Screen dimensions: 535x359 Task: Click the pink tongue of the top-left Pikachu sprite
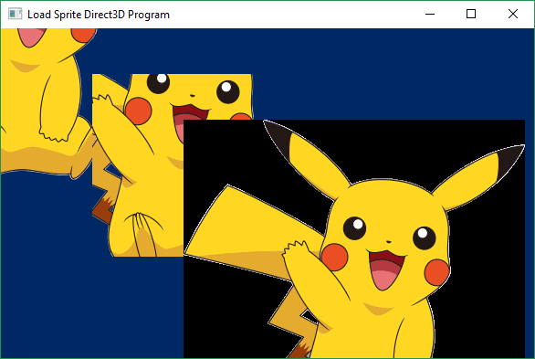point(31,37)
